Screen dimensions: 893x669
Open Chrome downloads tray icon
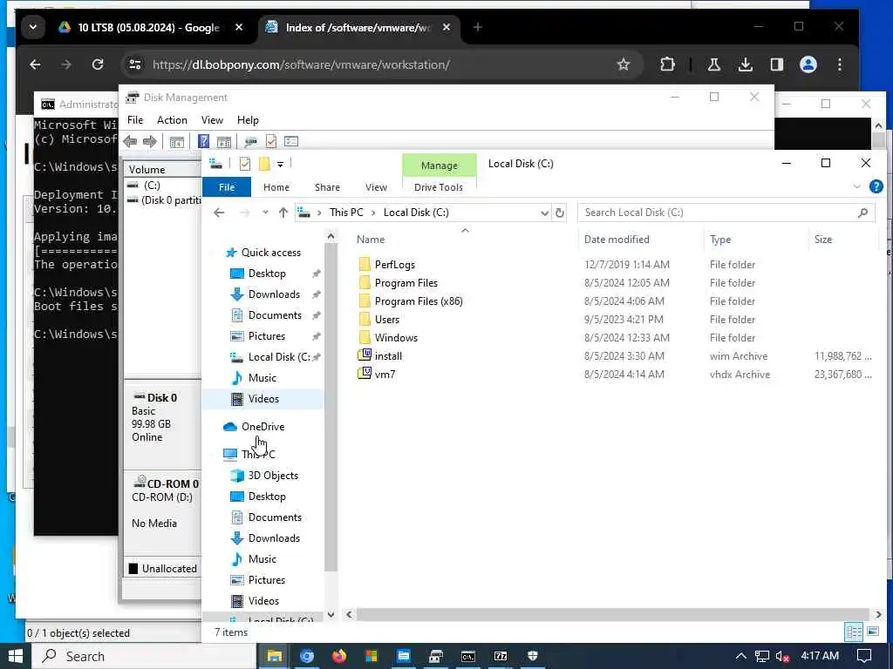pyautogui.click(x=746, y=64)
